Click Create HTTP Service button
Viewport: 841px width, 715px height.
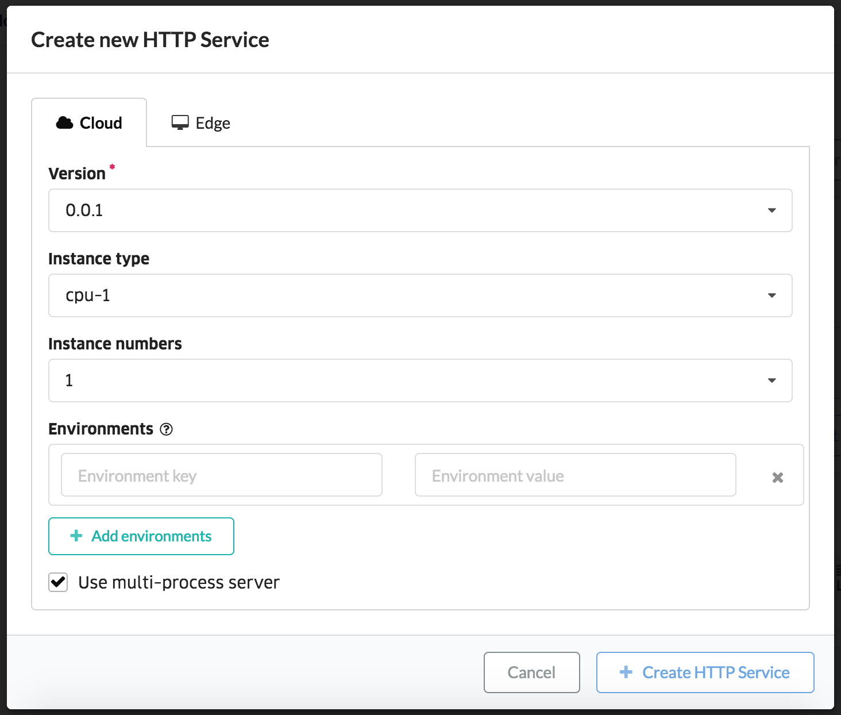705,672
